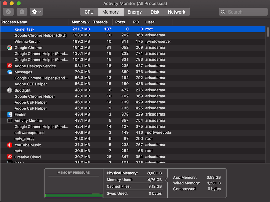The image size is (270, 202).
Task: Select the mds process row
Action: click(x=133, y=151)
